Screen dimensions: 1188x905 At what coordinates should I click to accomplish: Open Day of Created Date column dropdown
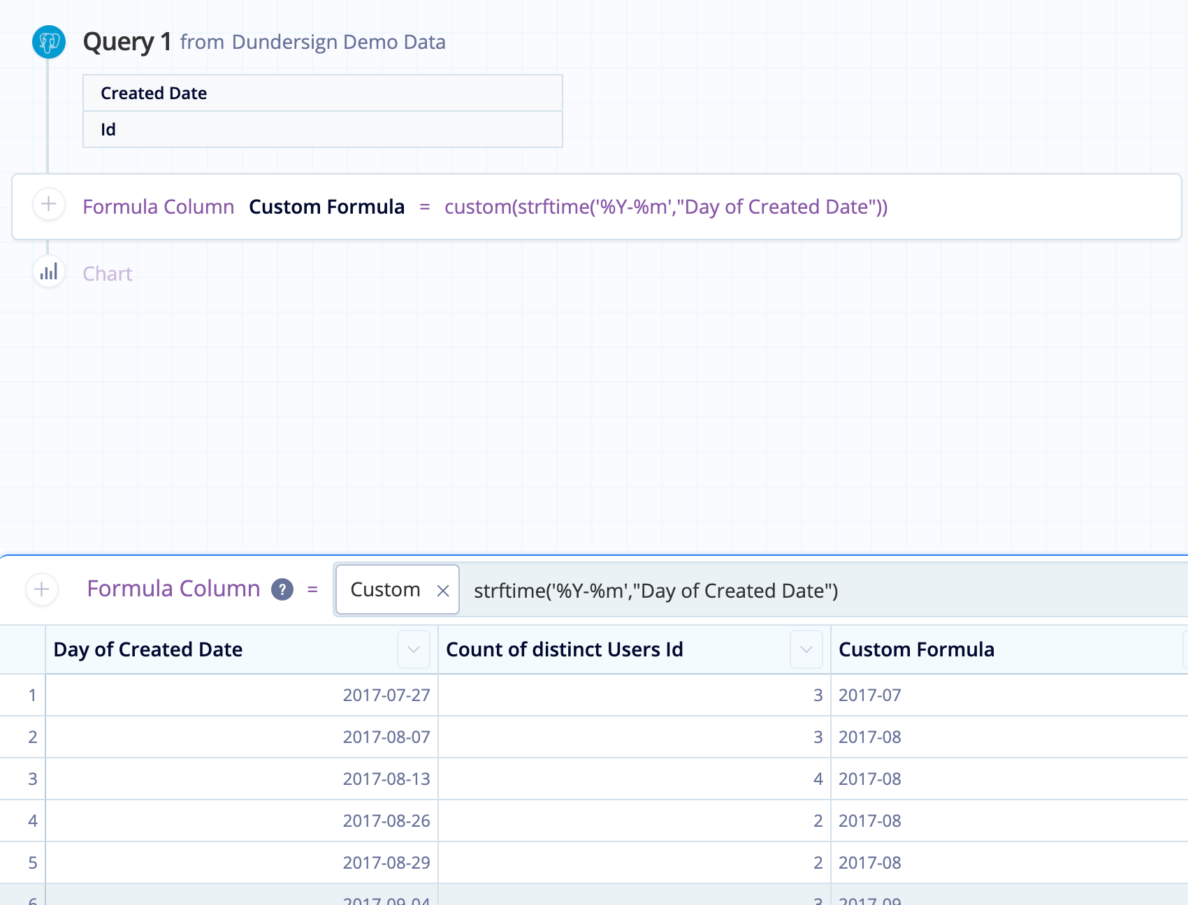click(x=414, y=649)
